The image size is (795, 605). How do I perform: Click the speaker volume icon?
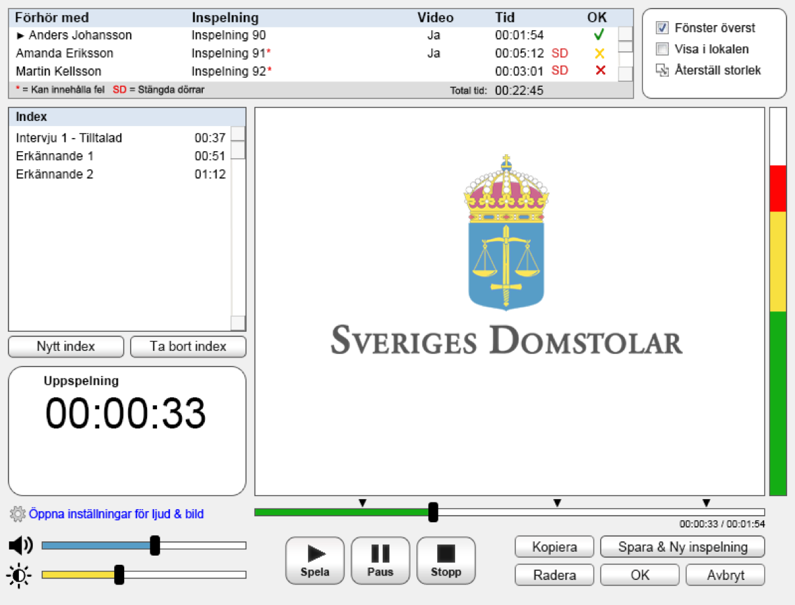(x=20, y=545)
